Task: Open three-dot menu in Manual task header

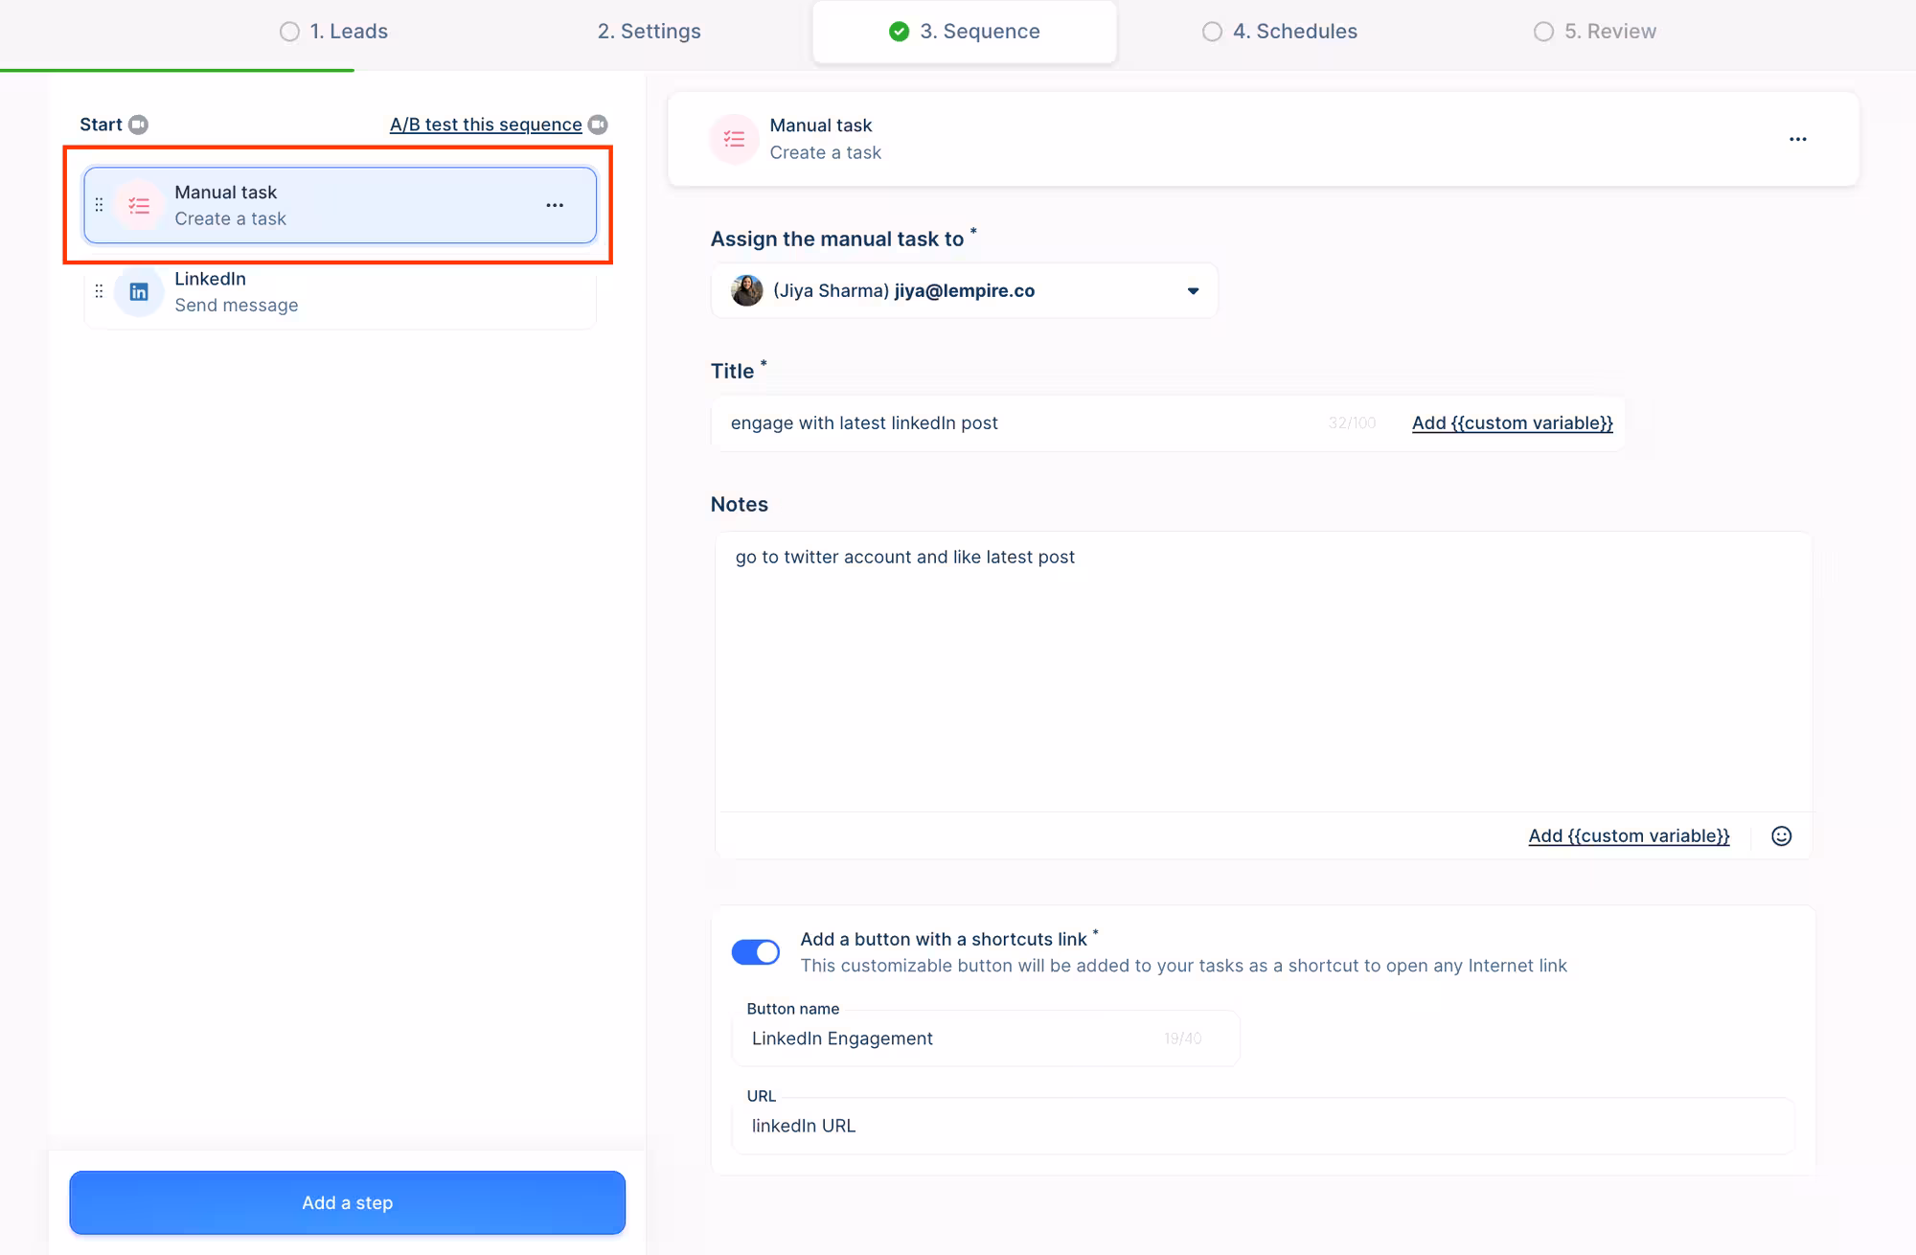Action: point(1797,139)
